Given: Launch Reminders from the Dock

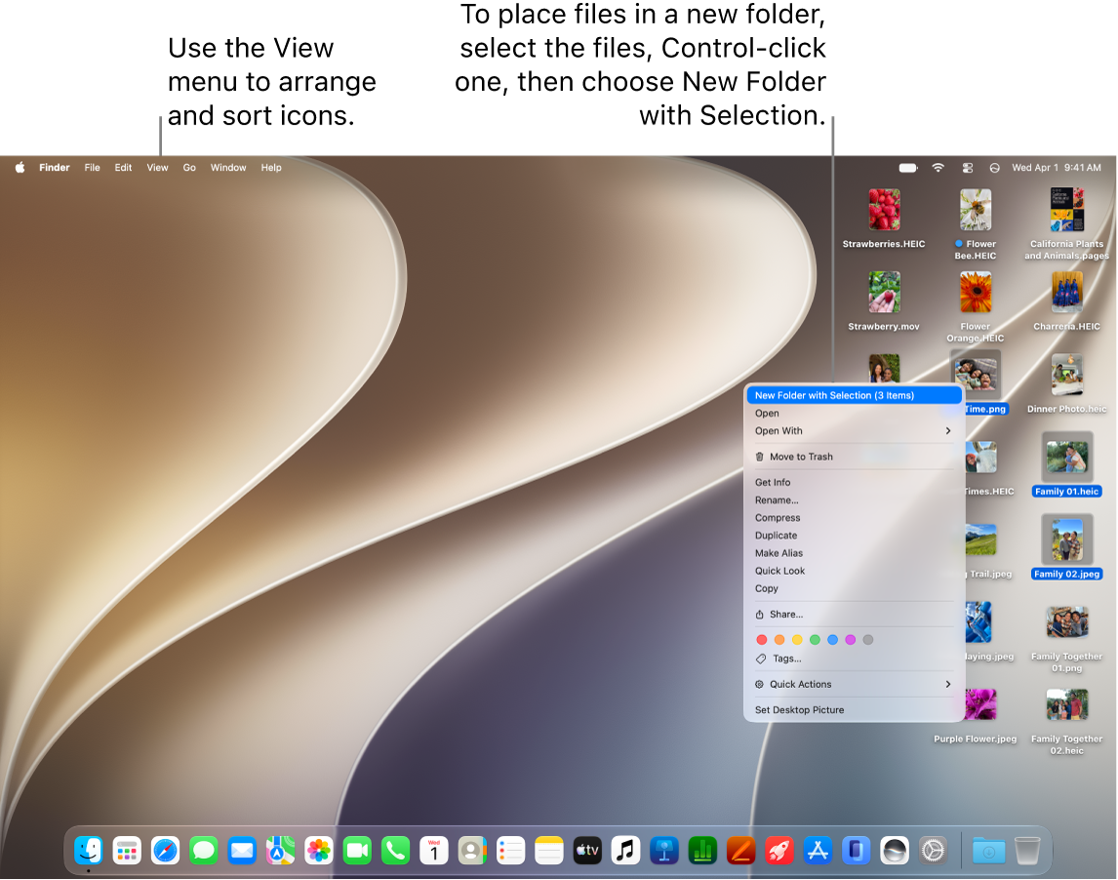Looking at the screenshot, I should (510, 850).
